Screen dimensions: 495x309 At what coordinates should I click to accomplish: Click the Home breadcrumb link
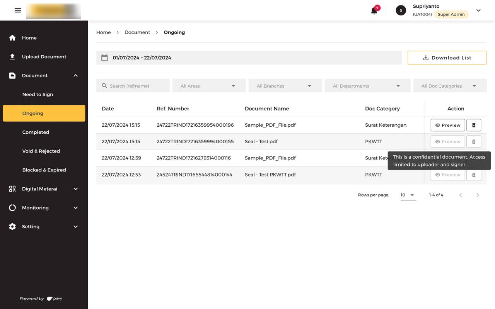104,32
